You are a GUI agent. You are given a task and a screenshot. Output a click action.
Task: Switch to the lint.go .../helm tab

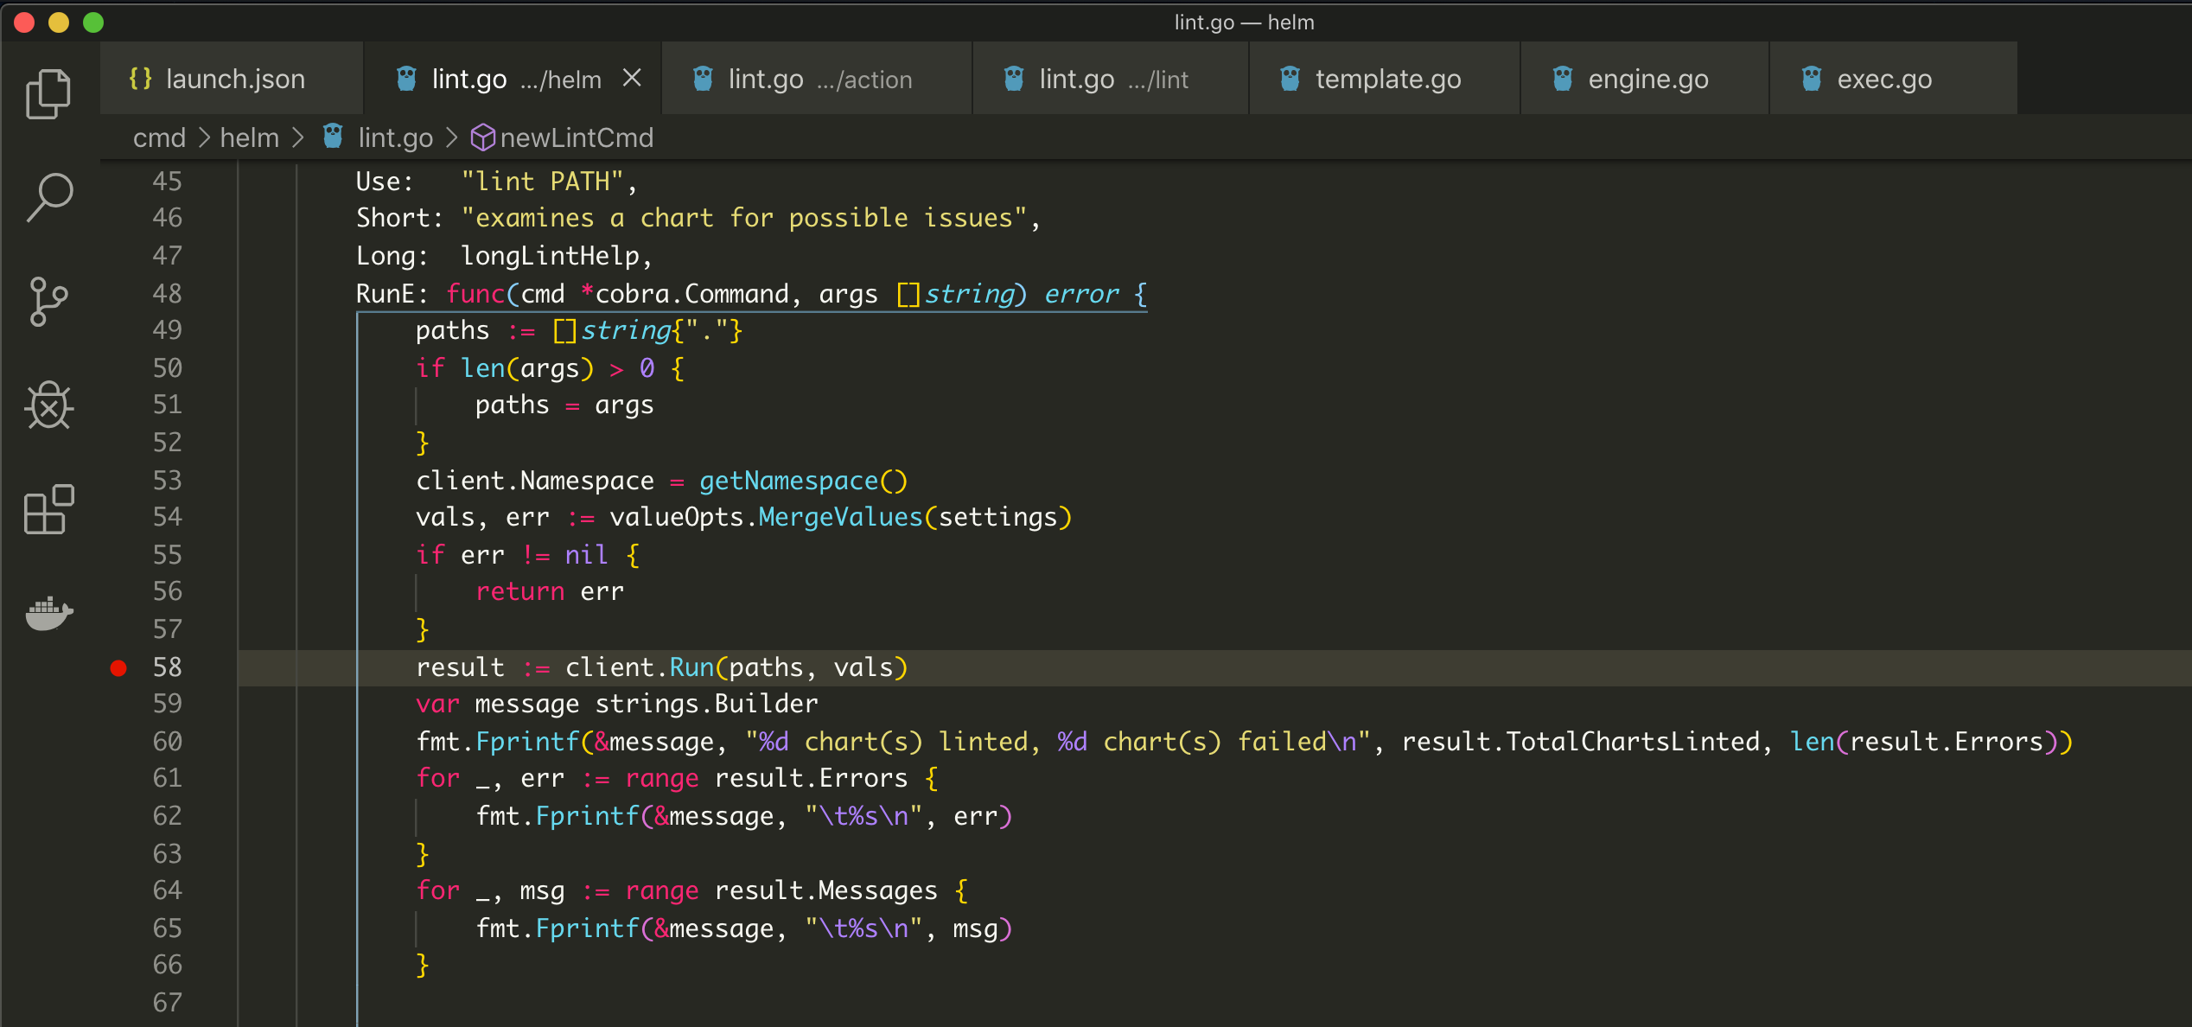513,79
